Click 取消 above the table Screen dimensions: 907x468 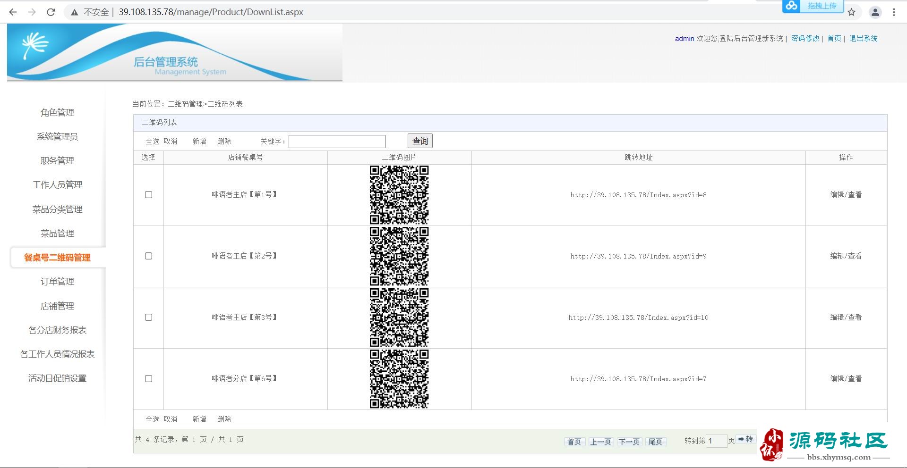coord(171,141)
